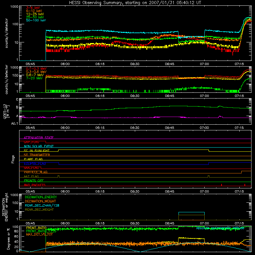Select the BAD_PACKETS flag label
This screenshot has height=255, width=255.
point(35,185)
